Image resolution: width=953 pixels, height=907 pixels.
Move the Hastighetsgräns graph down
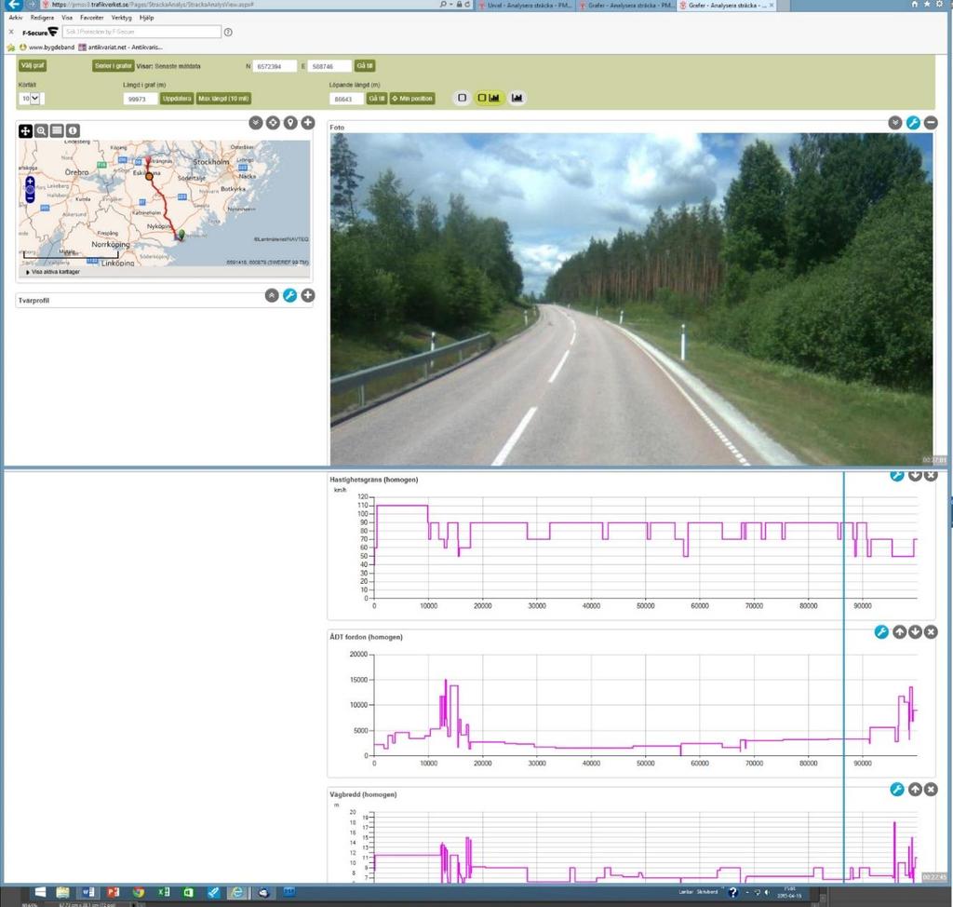pos(915,475)
